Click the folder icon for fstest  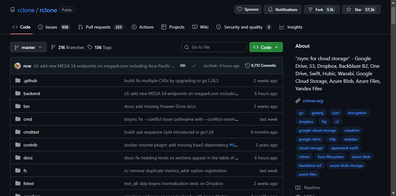pyautogui.click(x=18, y=183)
